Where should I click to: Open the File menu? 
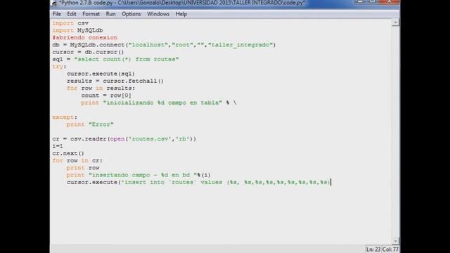point(57,14)
